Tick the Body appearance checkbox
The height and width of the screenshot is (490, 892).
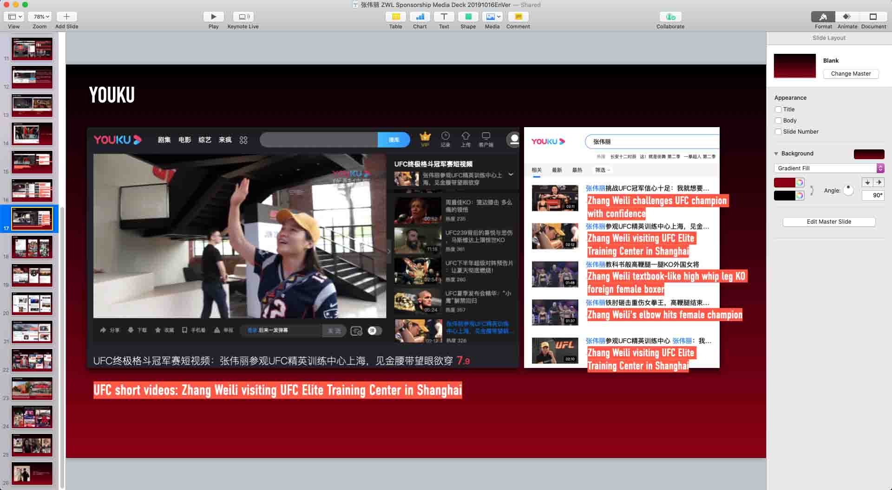[x=778, y=121]
